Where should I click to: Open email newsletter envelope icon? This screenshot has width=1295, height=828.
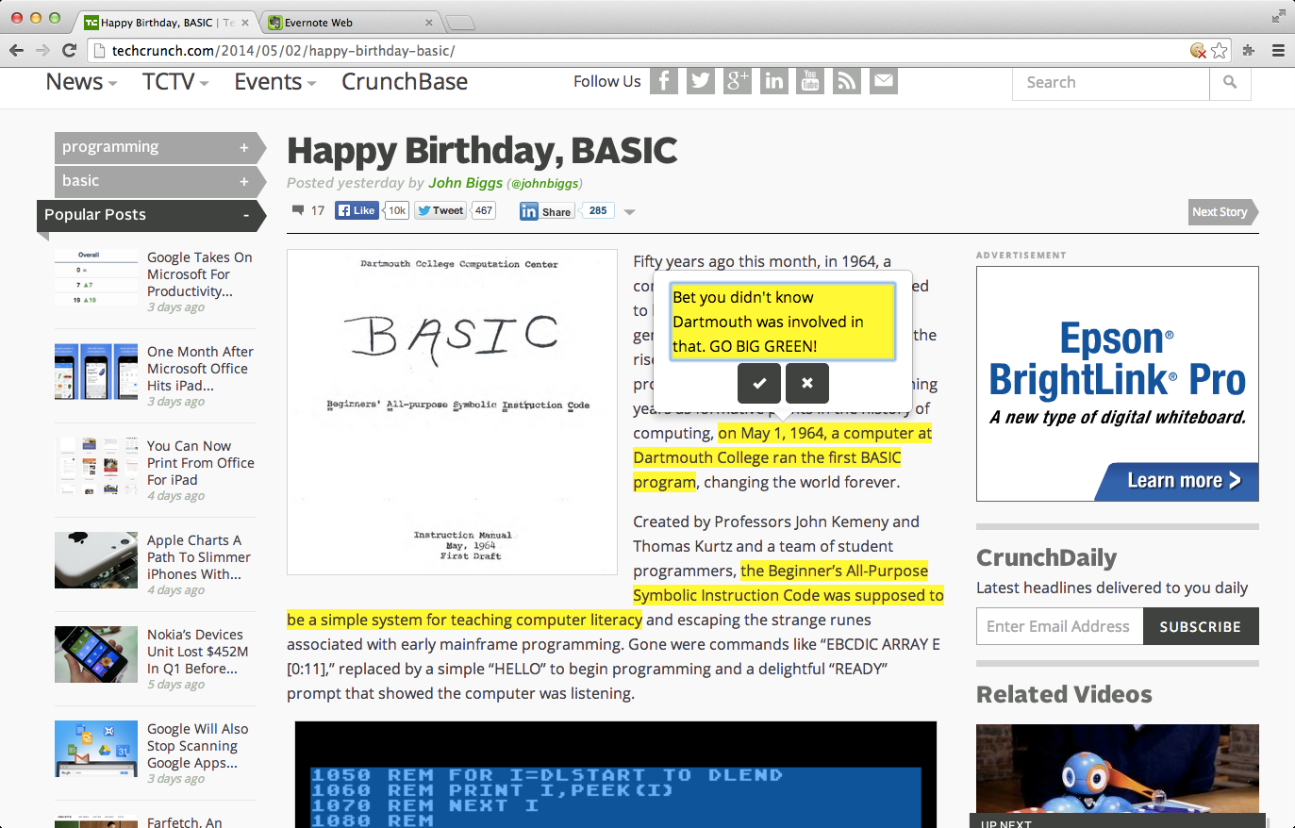[884, 81]
